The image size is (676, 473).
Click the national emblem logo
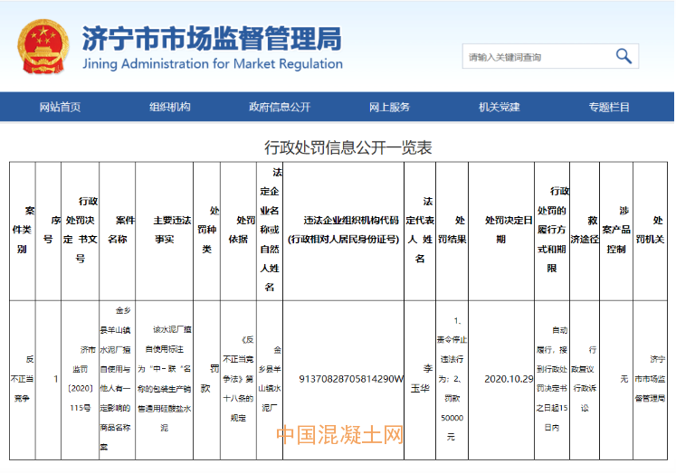(41, 49)
